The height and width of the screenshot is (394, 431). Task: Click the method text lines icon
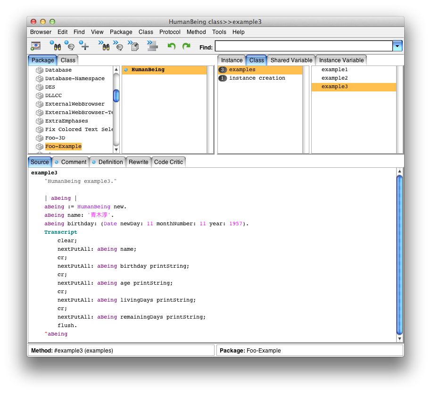(x=152, y=46)
